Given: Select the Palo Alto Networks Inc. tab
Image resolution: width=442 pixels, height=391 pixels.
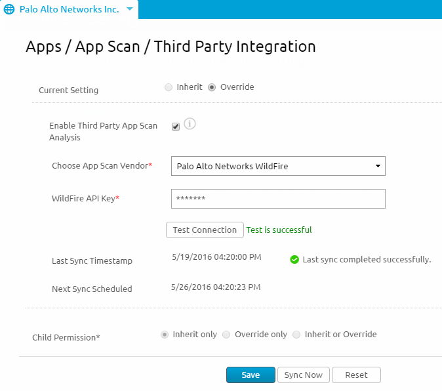Looking at the screenshot, I should (x=69, y=9).
